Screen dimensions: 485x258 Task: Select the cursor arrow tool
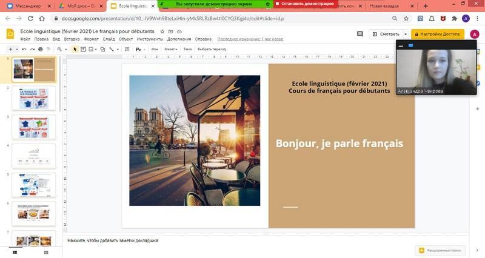pos(75,49)
